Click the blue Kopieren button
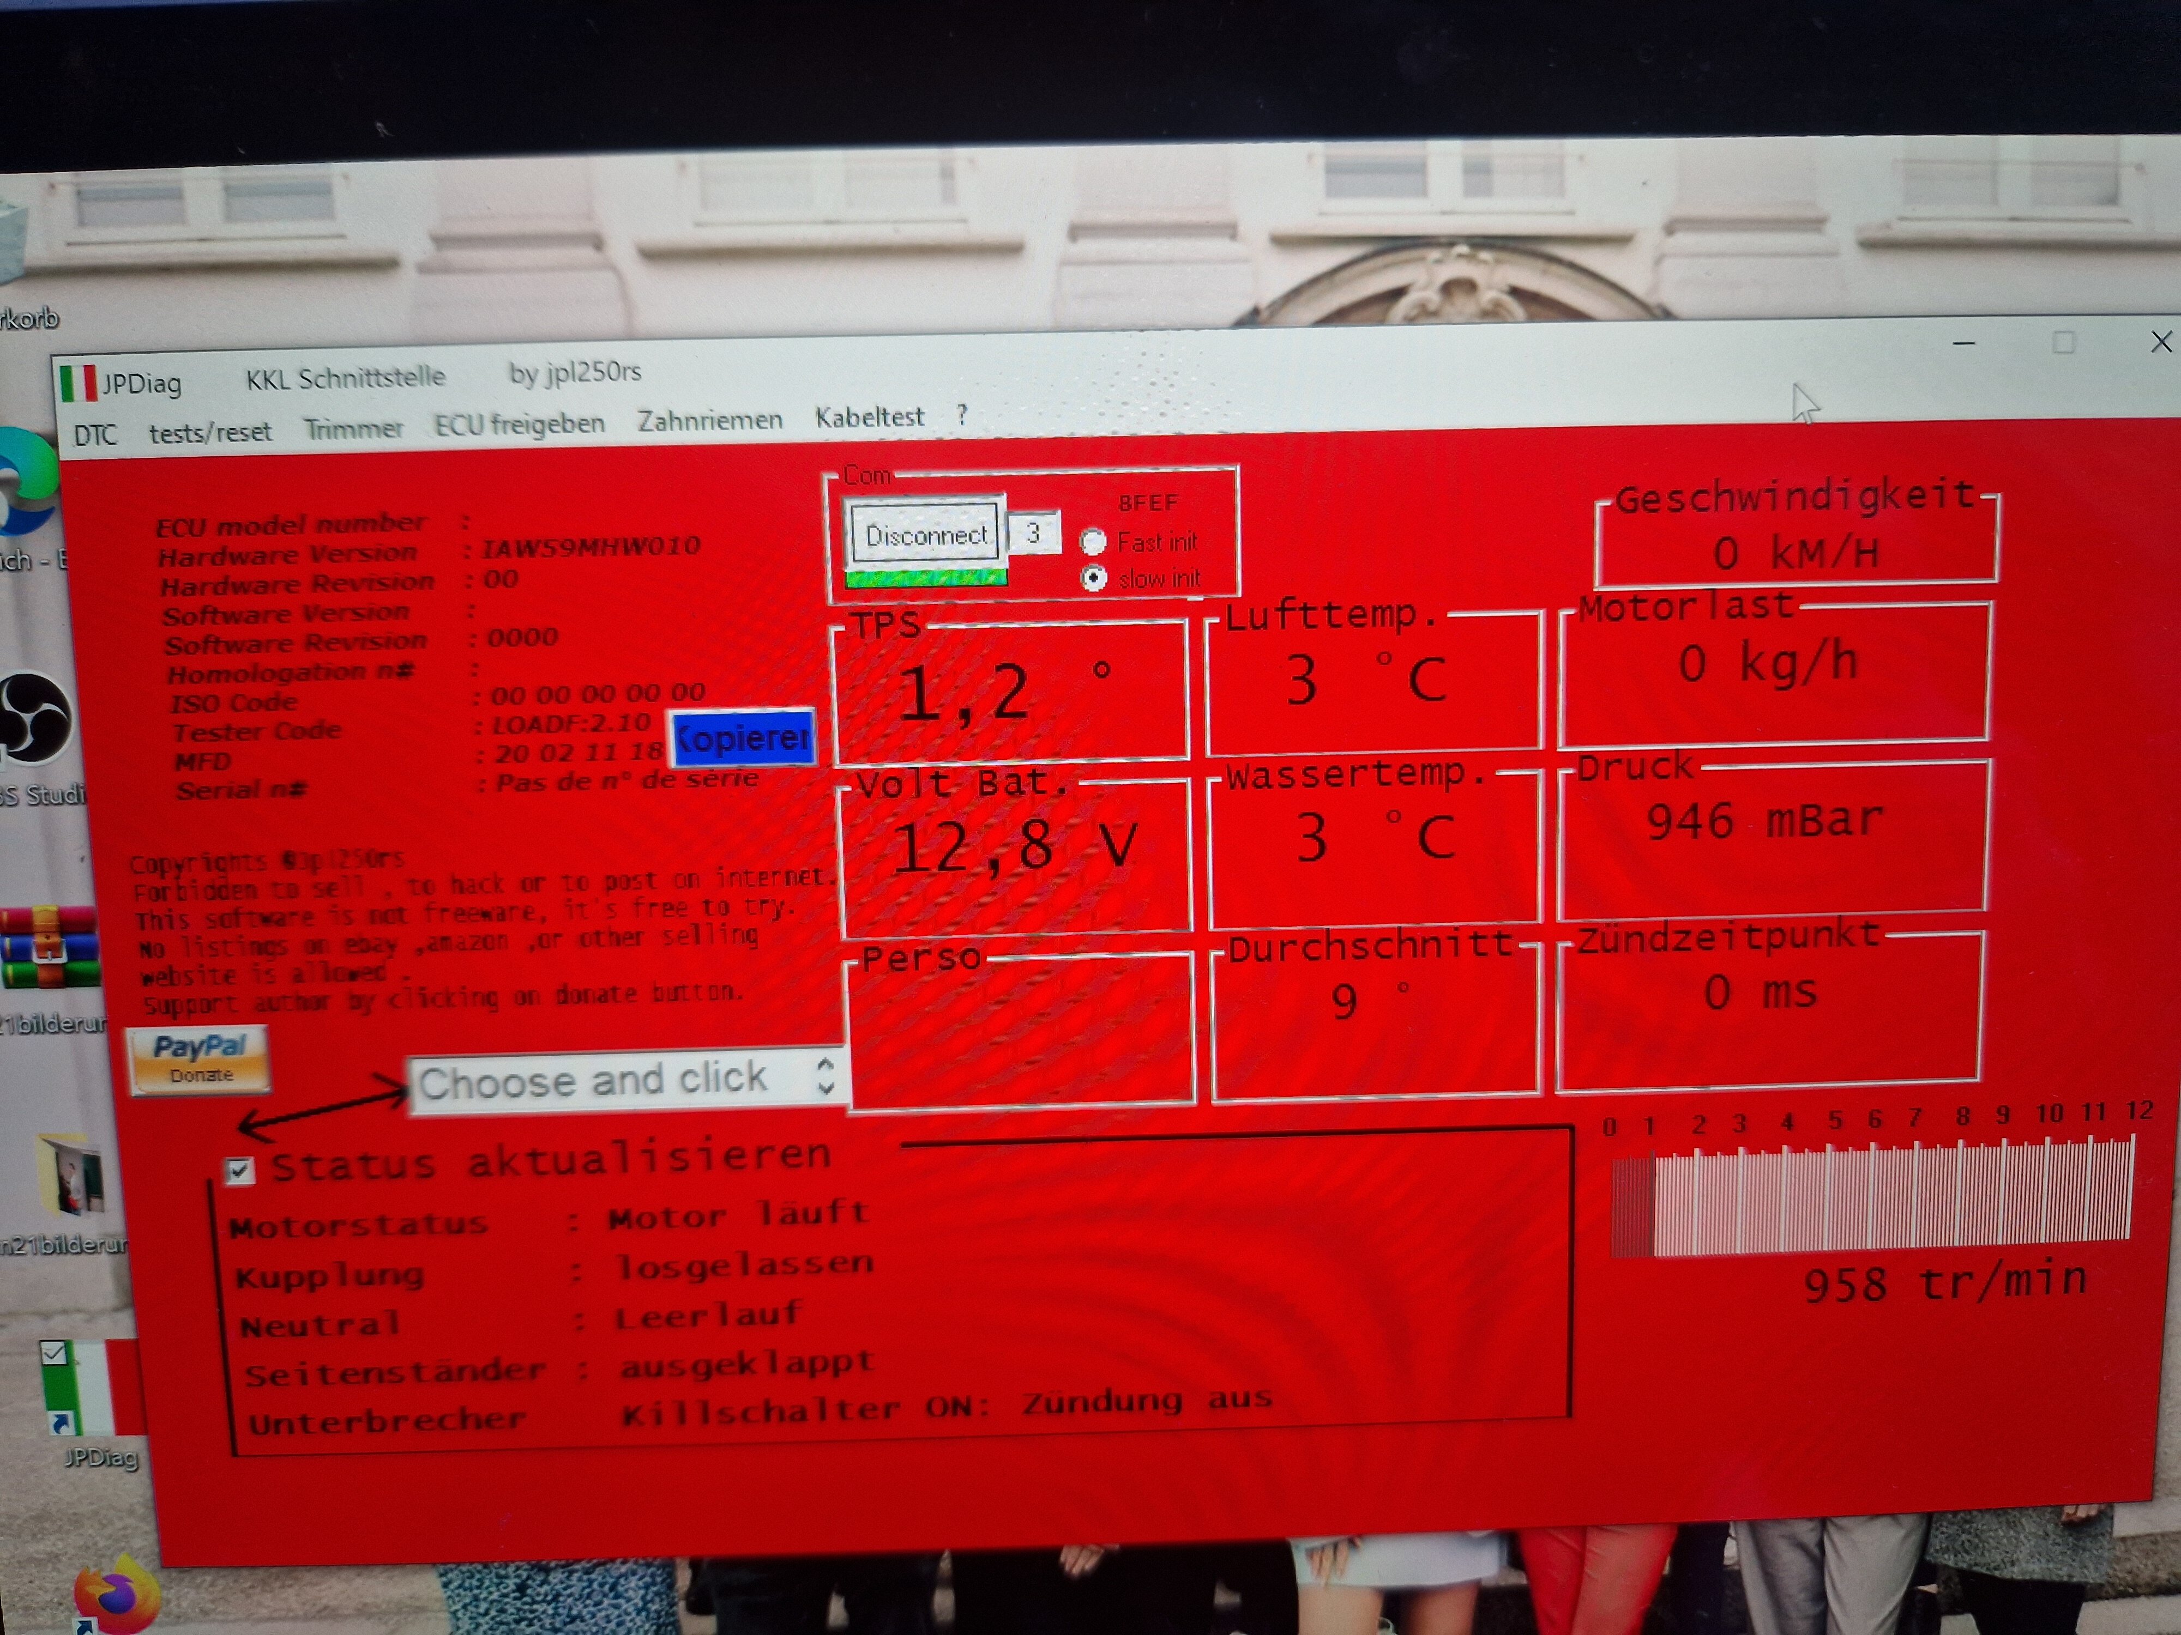 click(743, 737)
